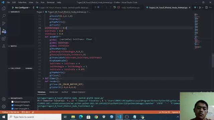Click the errors and warnings status indicator
This screenshot has height=120, width=214.
coord(25,112)
